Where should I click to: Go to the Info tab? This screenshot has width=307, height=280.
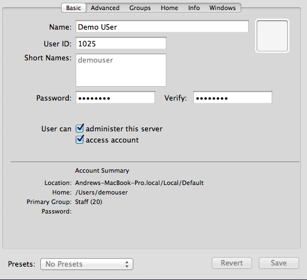[x=194, y=8]
